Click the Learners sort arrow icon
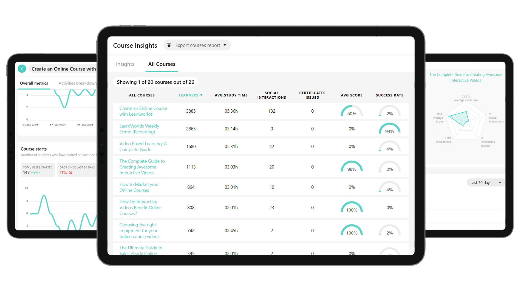The width and height of the screenshot is (521, 291). 201,95
